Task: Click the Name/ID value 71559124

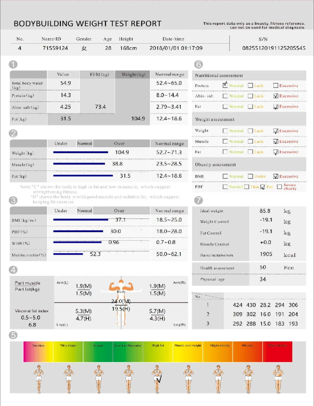Action: click(x=55, y=48)
